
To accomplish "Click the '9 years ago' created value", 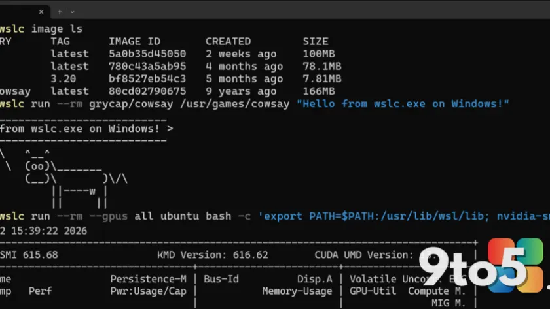I will tap(241, 91).
